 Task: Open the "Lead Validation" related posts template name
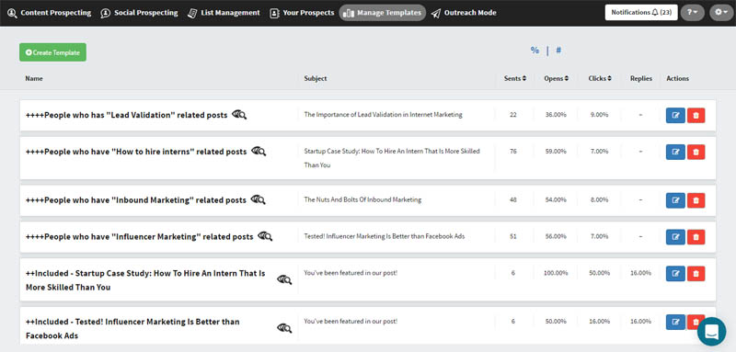pos(126,115)
